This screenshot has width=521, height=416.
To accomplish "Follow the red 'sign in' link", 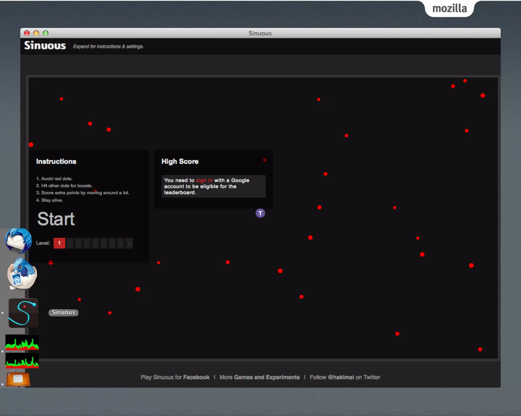I will 204,180.
